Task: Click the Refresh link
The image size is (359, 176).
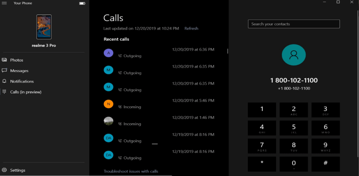Action: [x=191, y=28]
